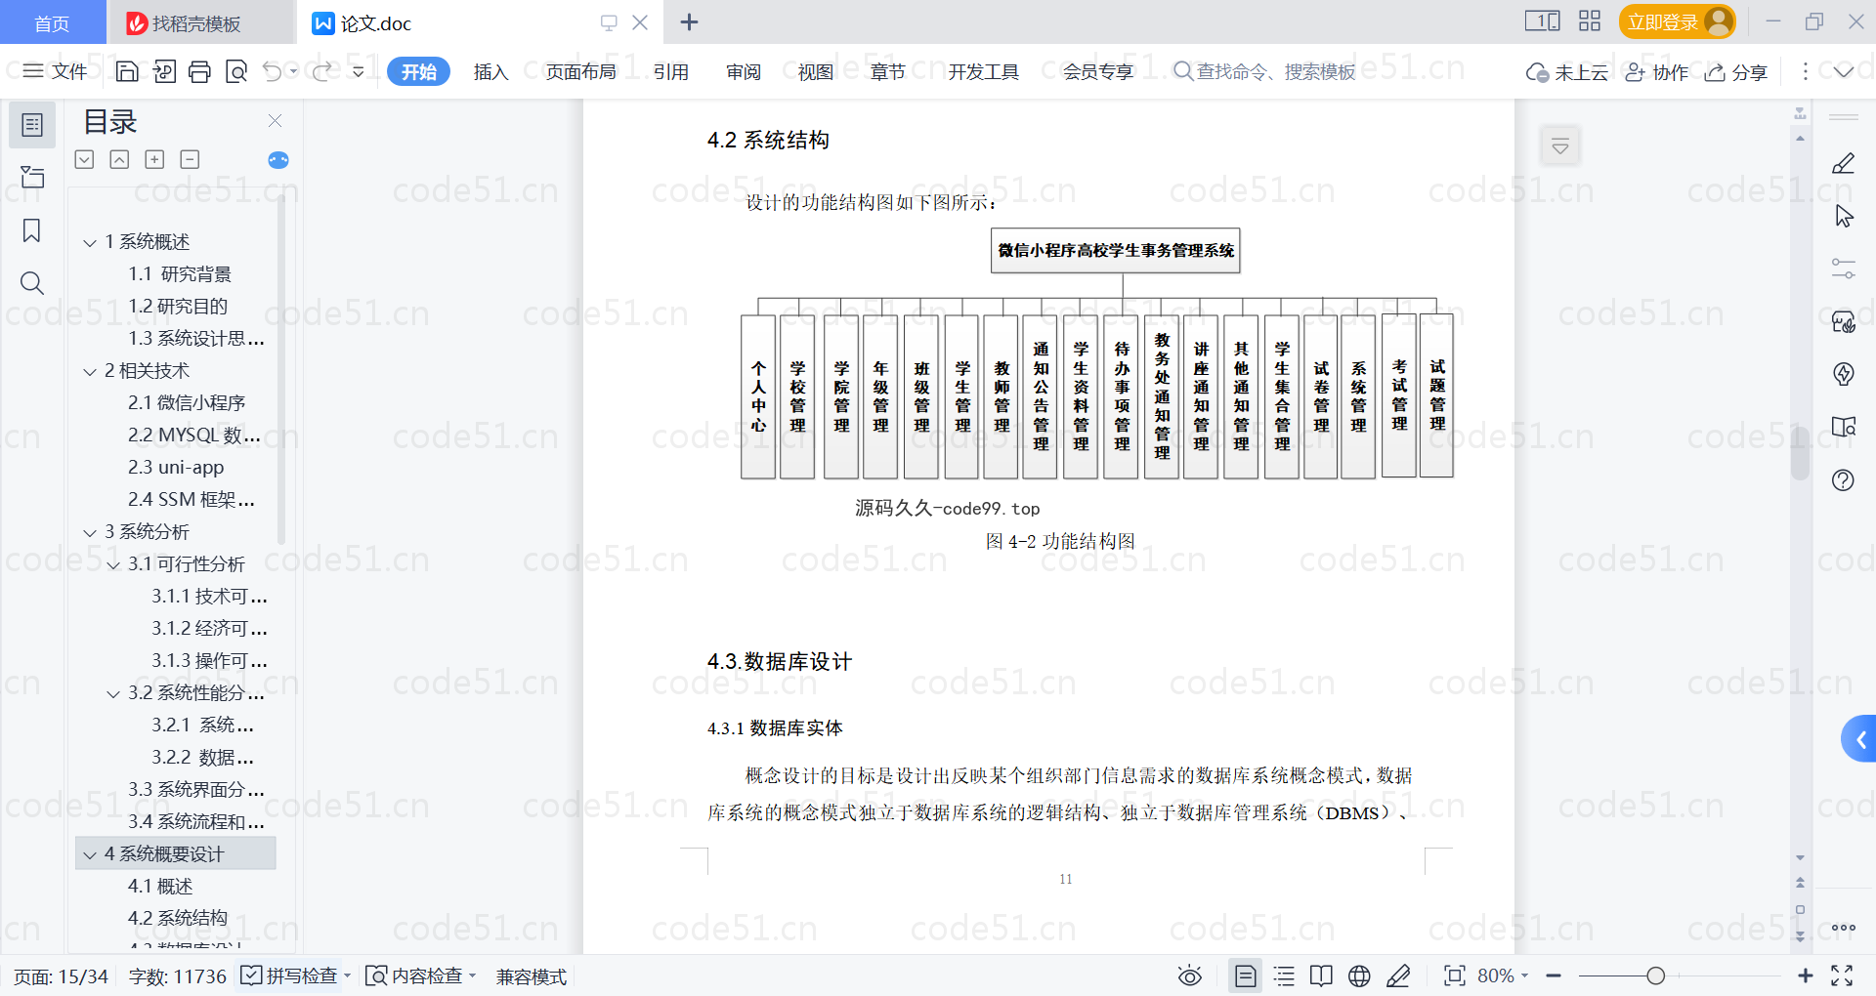Click the zoom out minus button

click(x=1555, y=975)
